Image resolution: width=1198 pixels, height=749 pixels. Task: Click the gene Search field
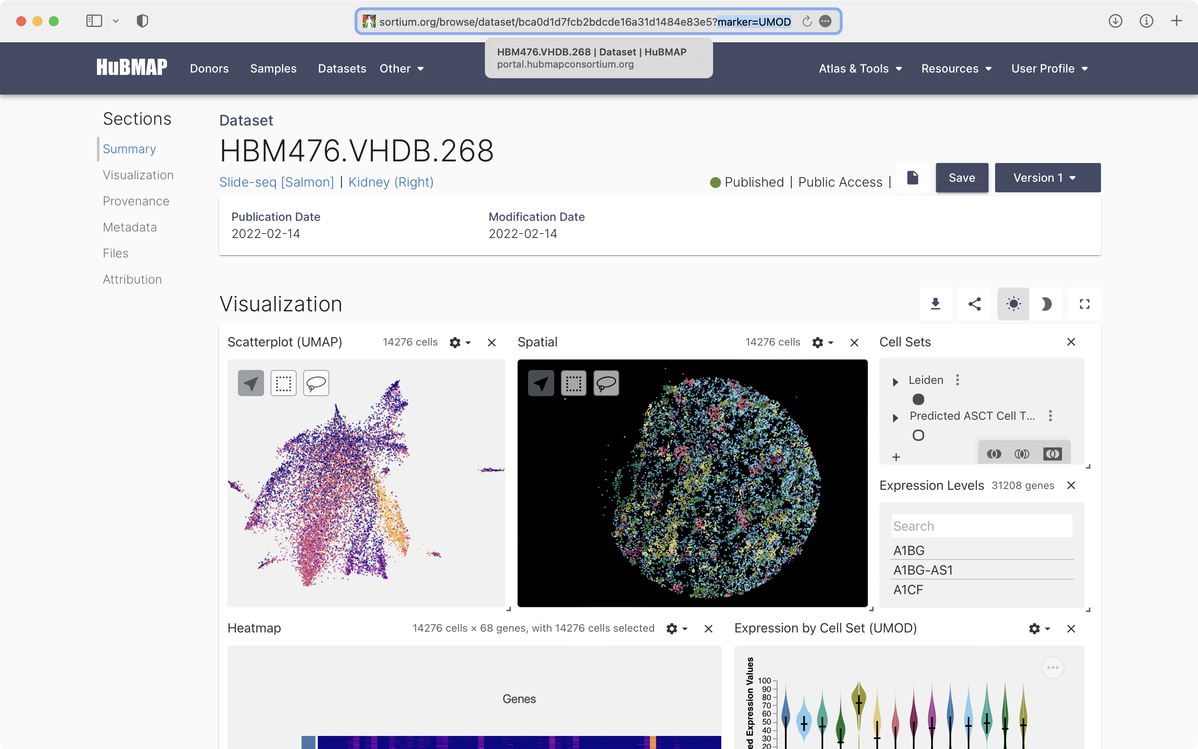(x=982, y=526)
